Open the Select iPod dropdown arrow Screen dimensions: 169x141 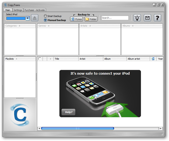(28, 18)
